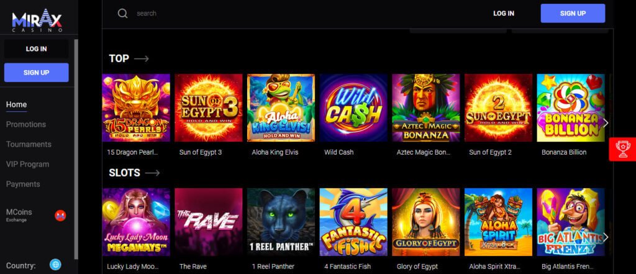Open the Country globe icon

tap(55, 265)
